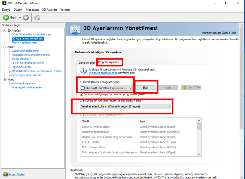This screenshot has height=179, width=245.
Task: Select Video görüntüsü ayarları tree item
Action: click(x=27, y=87)
